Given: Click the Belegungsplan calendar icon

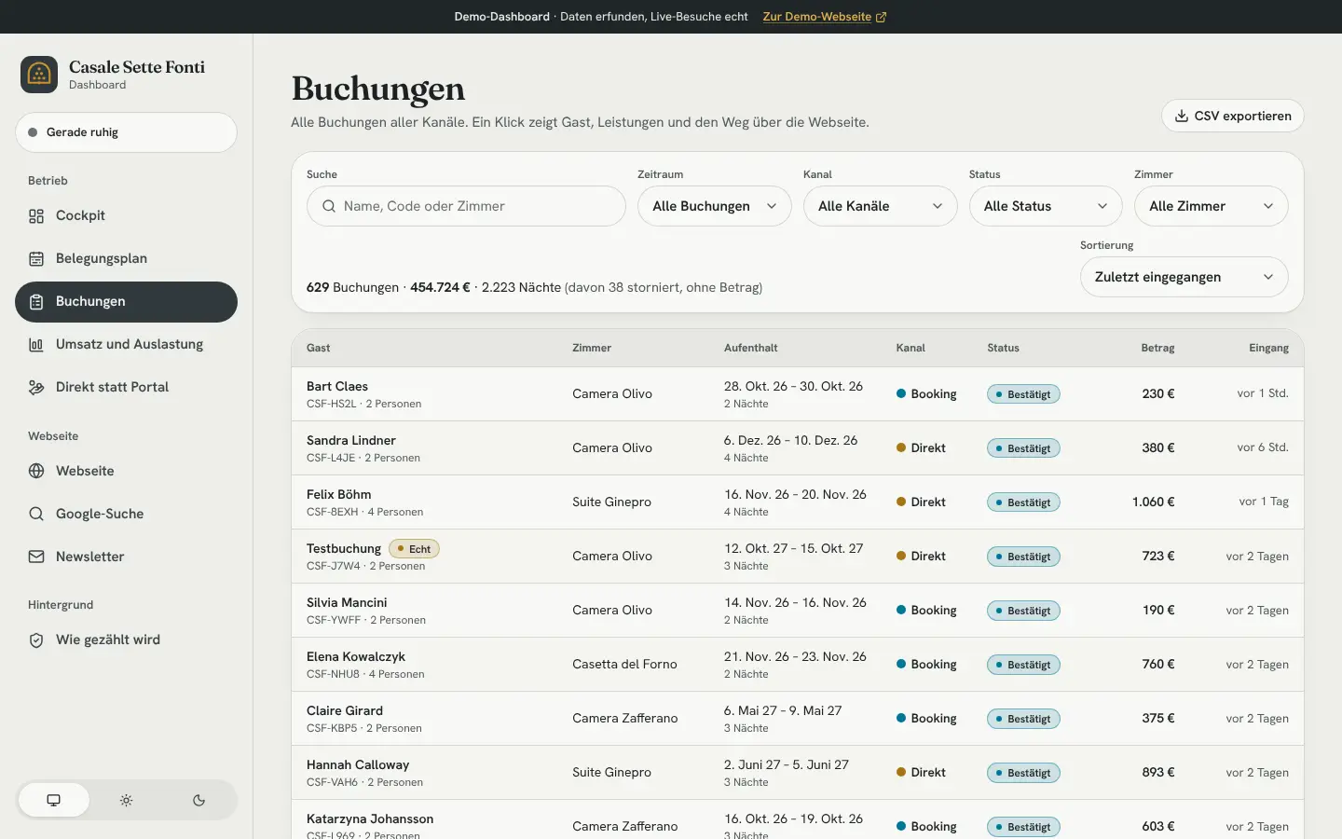Looking at the screenshot, I should [x=36, y=259].
